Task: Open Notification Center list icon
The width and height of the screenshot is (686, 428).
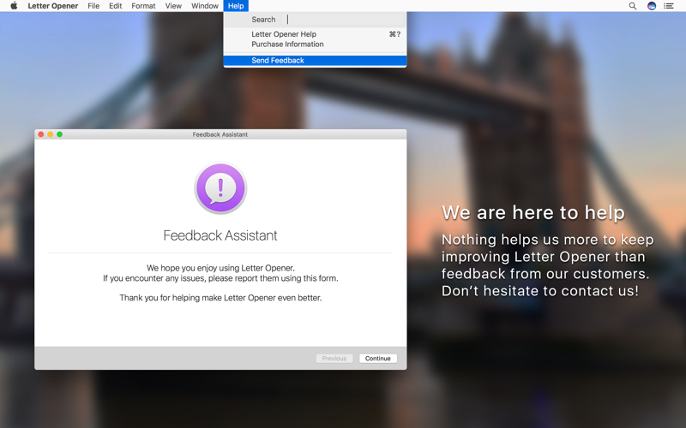Action: (x=669, y=6)
